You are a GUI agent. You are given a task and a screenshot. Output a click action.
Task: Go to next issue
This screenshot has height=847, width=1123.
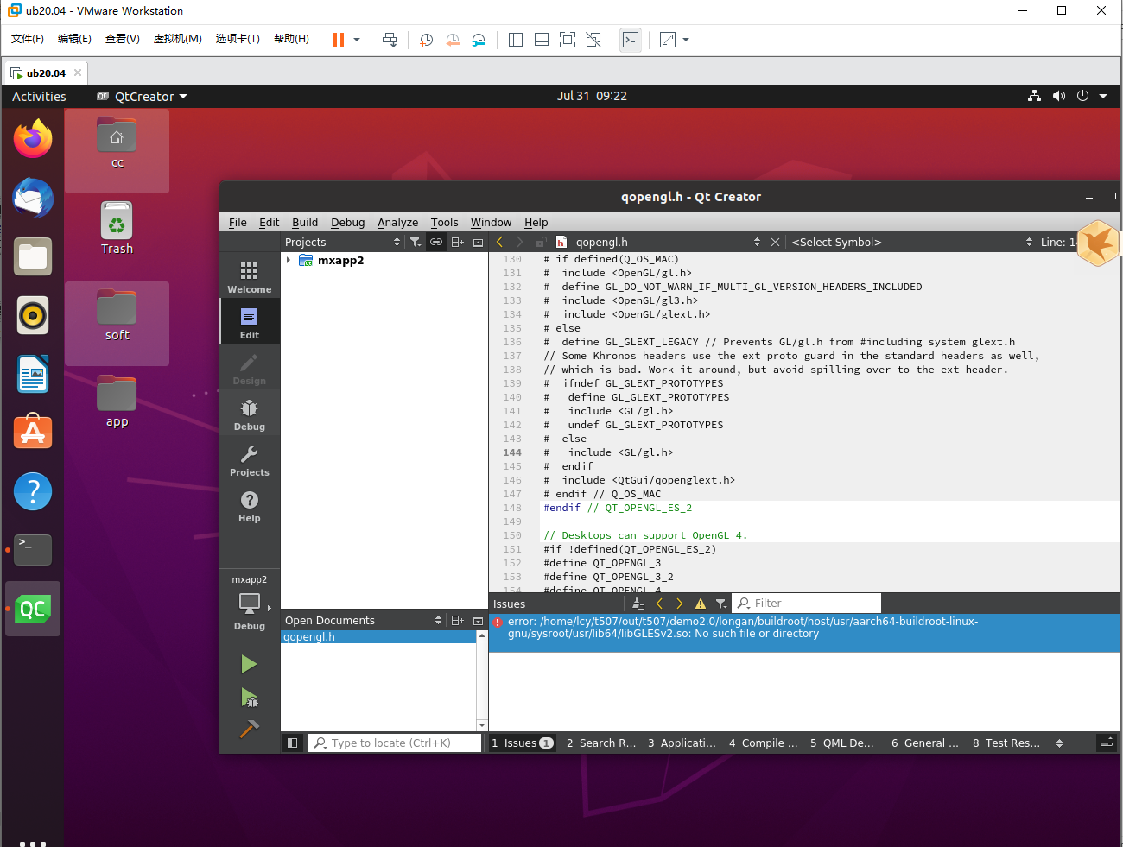(680, 604)
